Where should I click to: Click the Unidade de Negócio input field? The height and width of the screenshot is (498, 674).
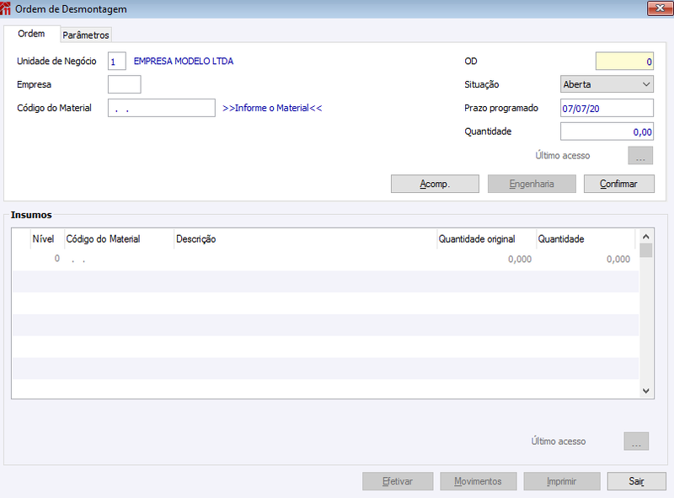coord(116,61)
